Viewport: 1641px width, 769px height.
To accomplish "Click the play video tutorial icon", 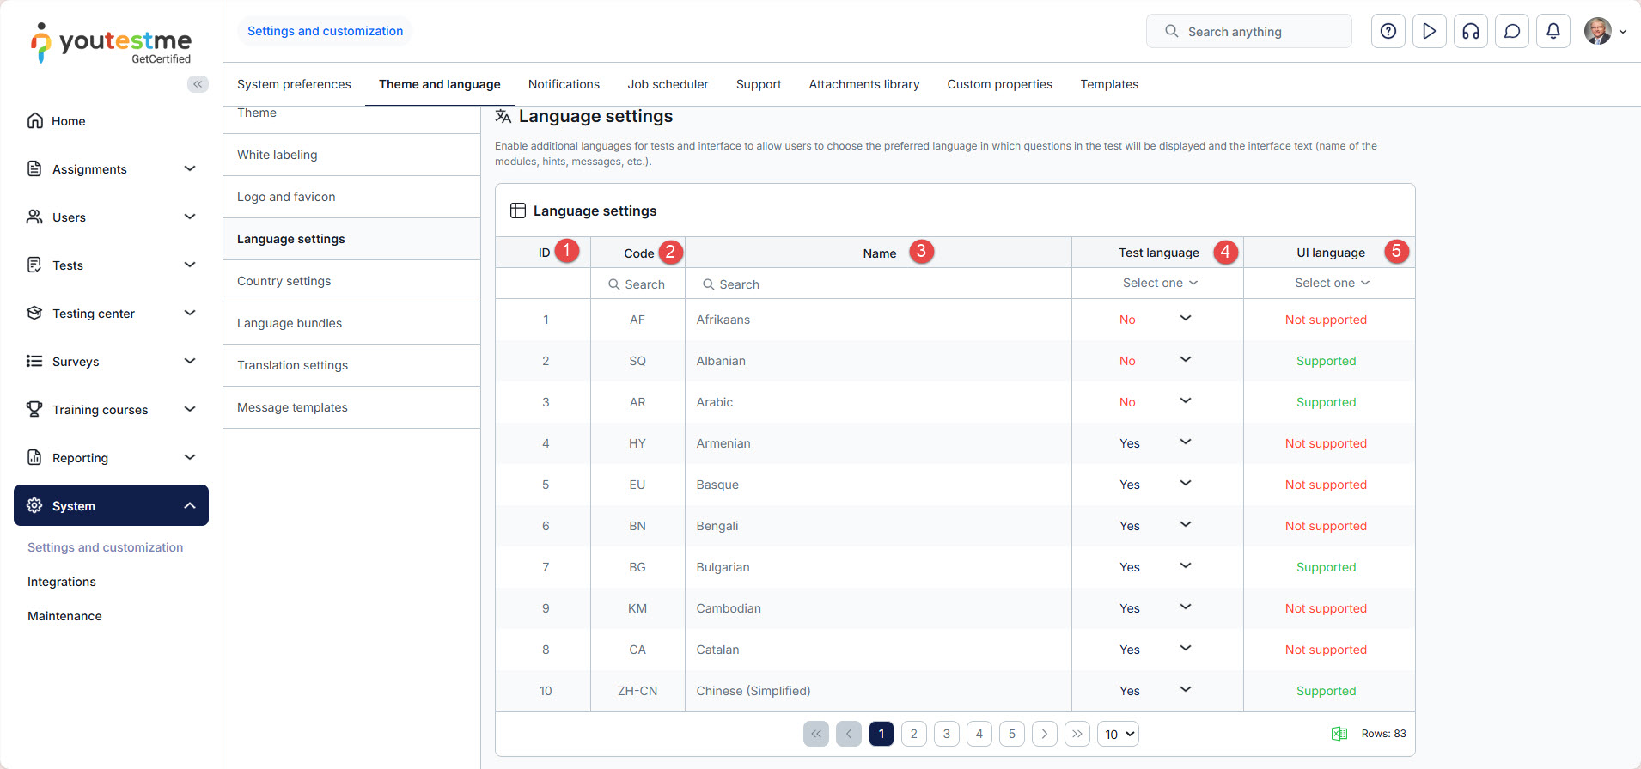I will 1429,32.
